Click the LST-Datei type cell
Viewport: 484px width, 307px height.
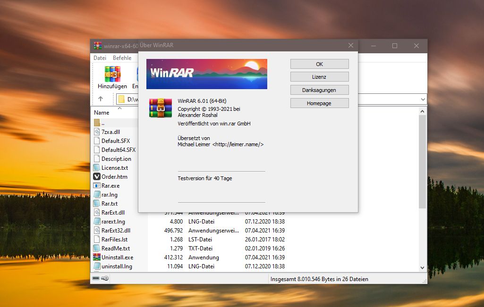pyautogui.click(x=200, y=239)
